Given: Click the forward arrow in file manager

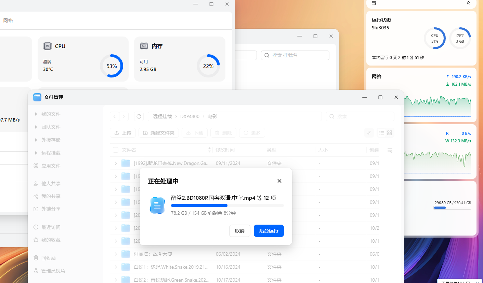Looking at the screenshot, I should click(x=124, y=116).
